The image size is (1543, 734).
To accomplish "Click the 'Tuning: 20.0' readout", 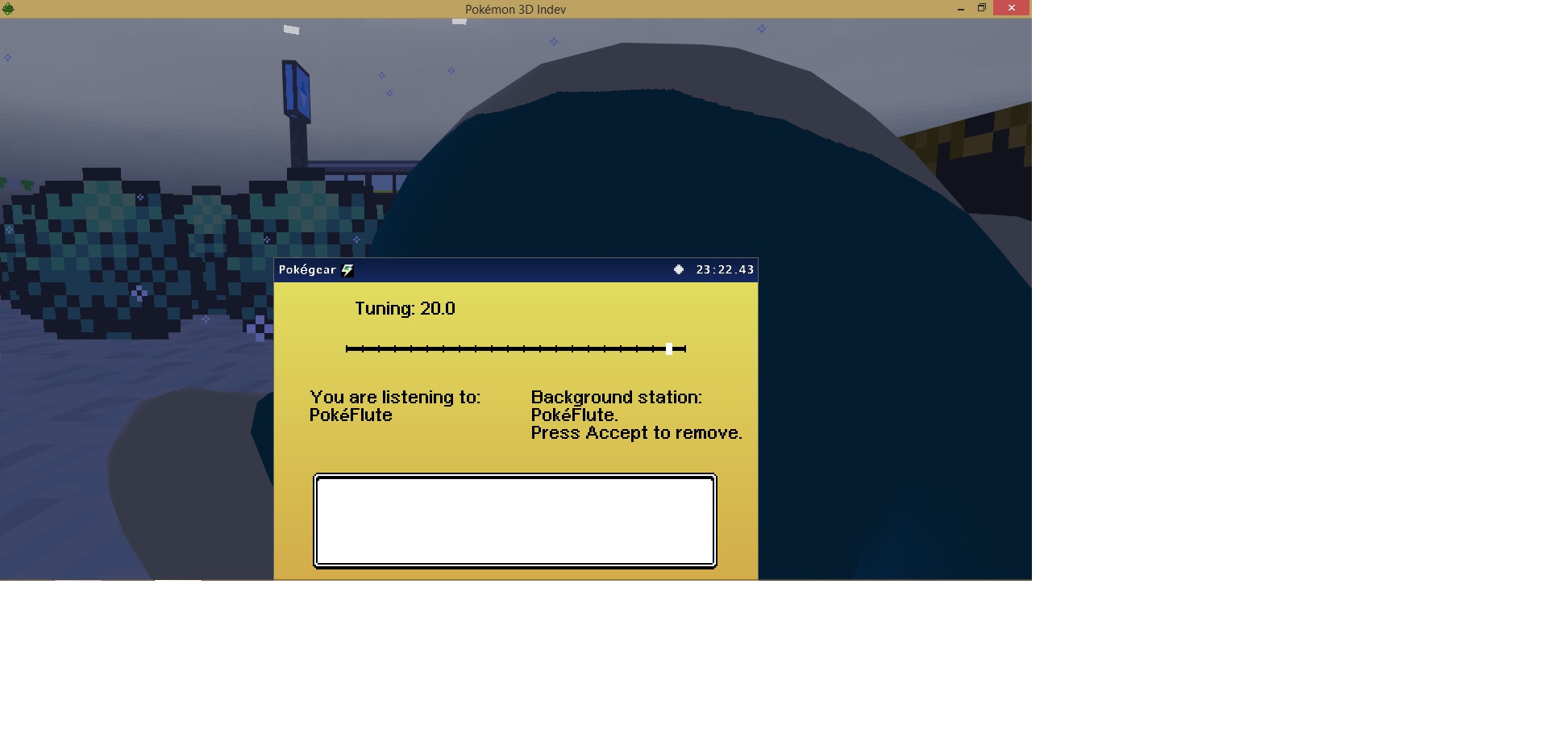I will (405, 309).
